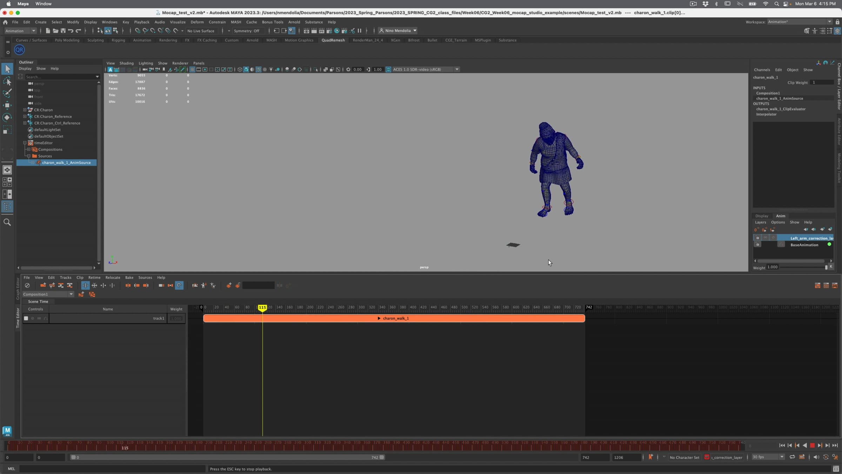Save the scene using toolbar icon
Image resolution: width=842 pixels, height=474 pixels.
click(63, 31)
